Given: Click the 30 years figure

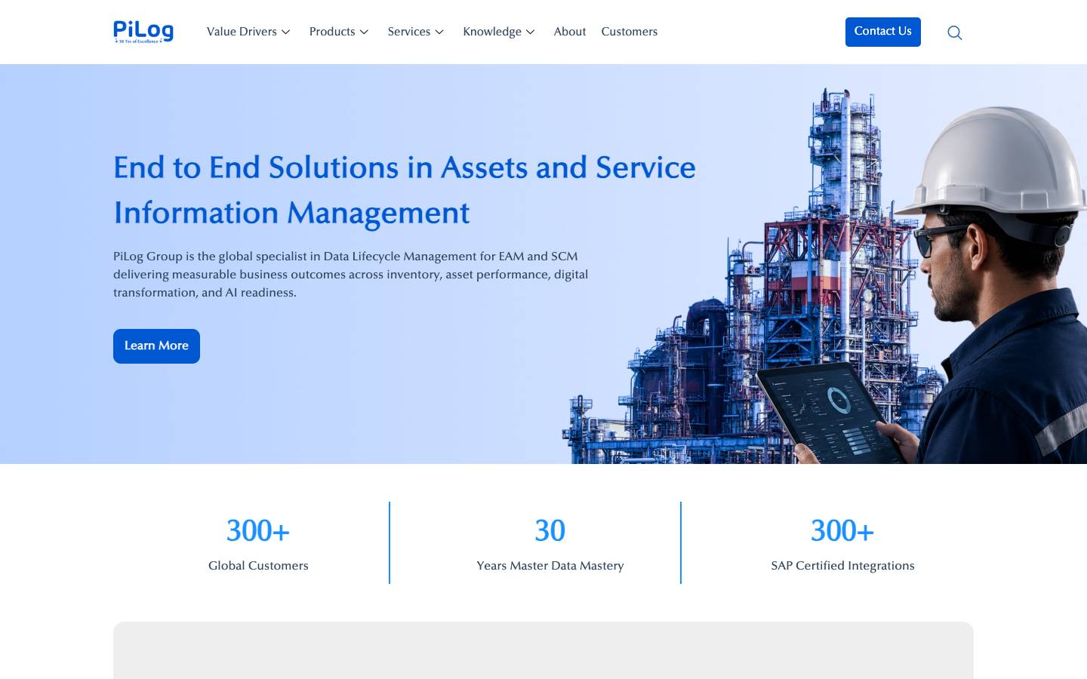Looking at the screenshot, I should tap(550, 530).
